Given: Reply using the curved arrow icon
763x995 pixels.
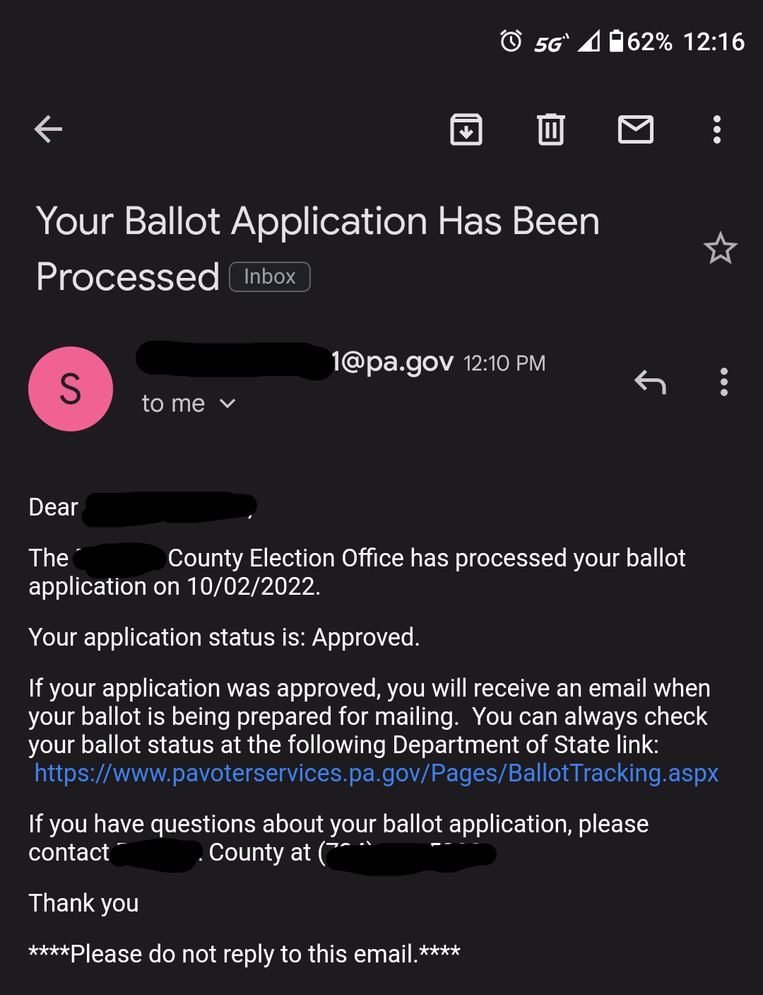Looking at the screenshot, I should tap(651, 382).
